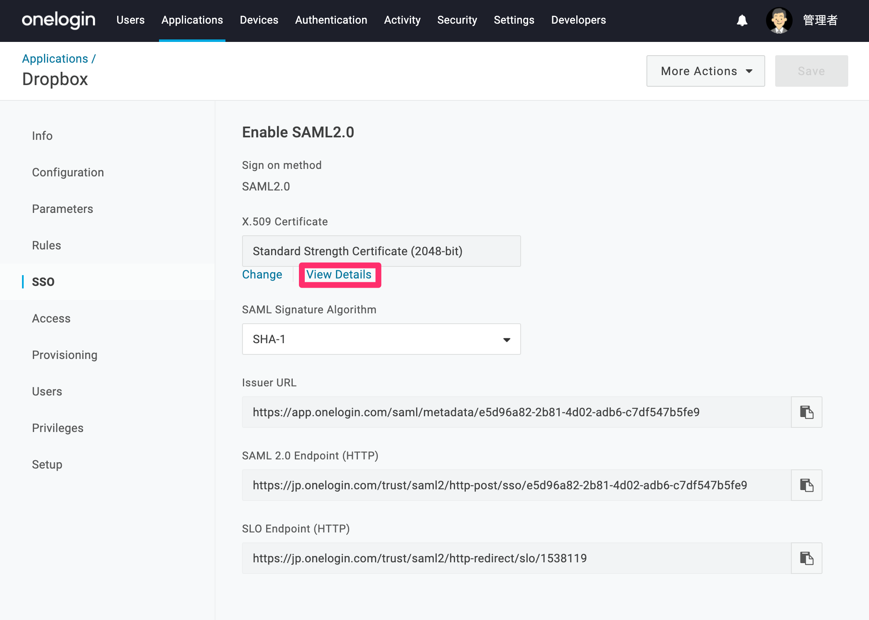Copy the Issuer URL to clipboard
Image resolution: width=869 pixels, height=620 pixels.
click(806, 412)
